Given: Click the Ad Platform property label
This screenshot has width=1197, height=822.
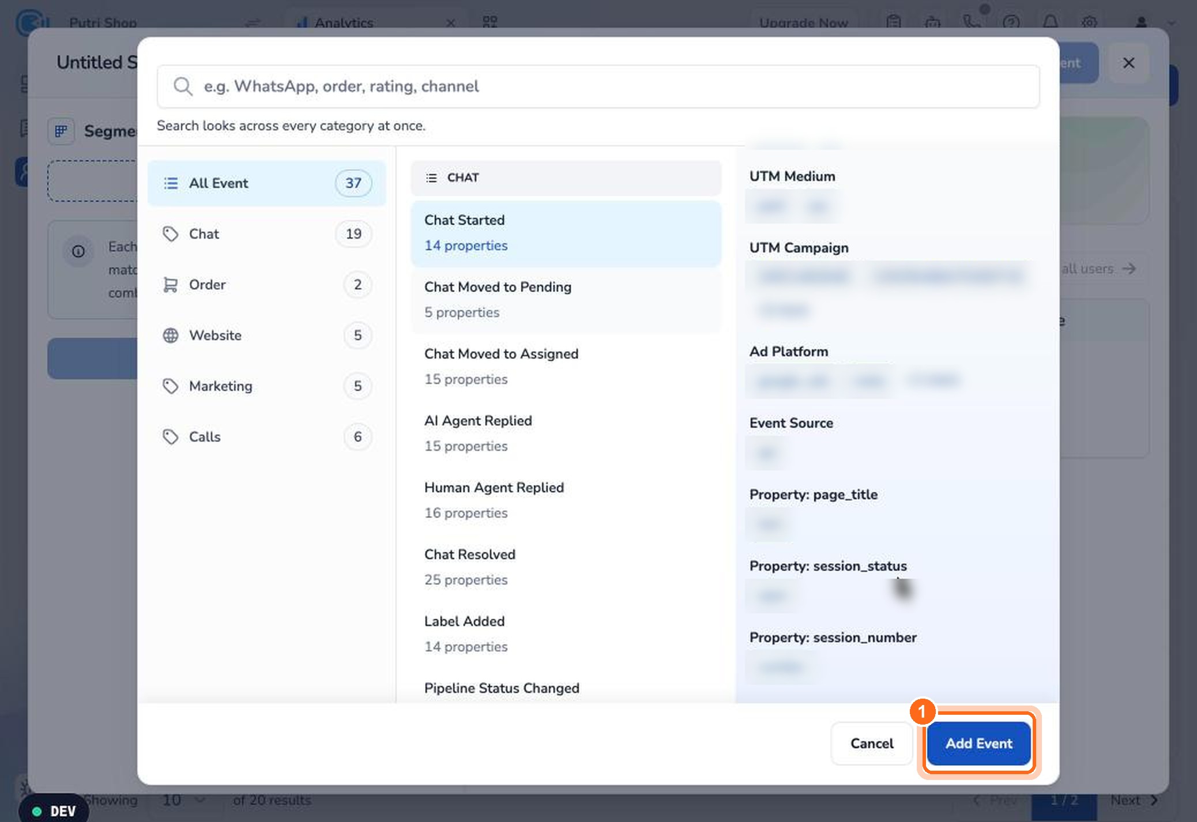Looking at the screenshot, I should (788, 352).
